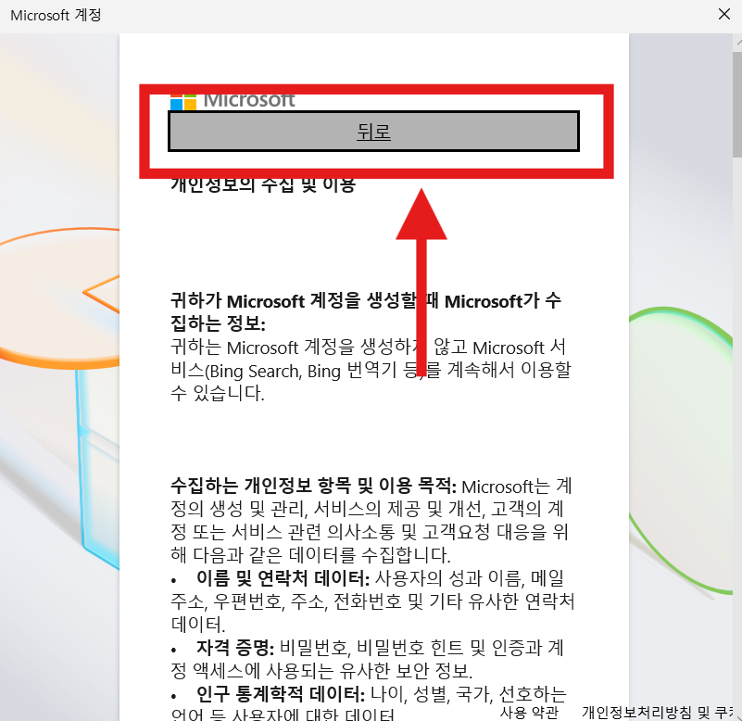Click the window title Microsoft 계정

click(x=56, y=15)
